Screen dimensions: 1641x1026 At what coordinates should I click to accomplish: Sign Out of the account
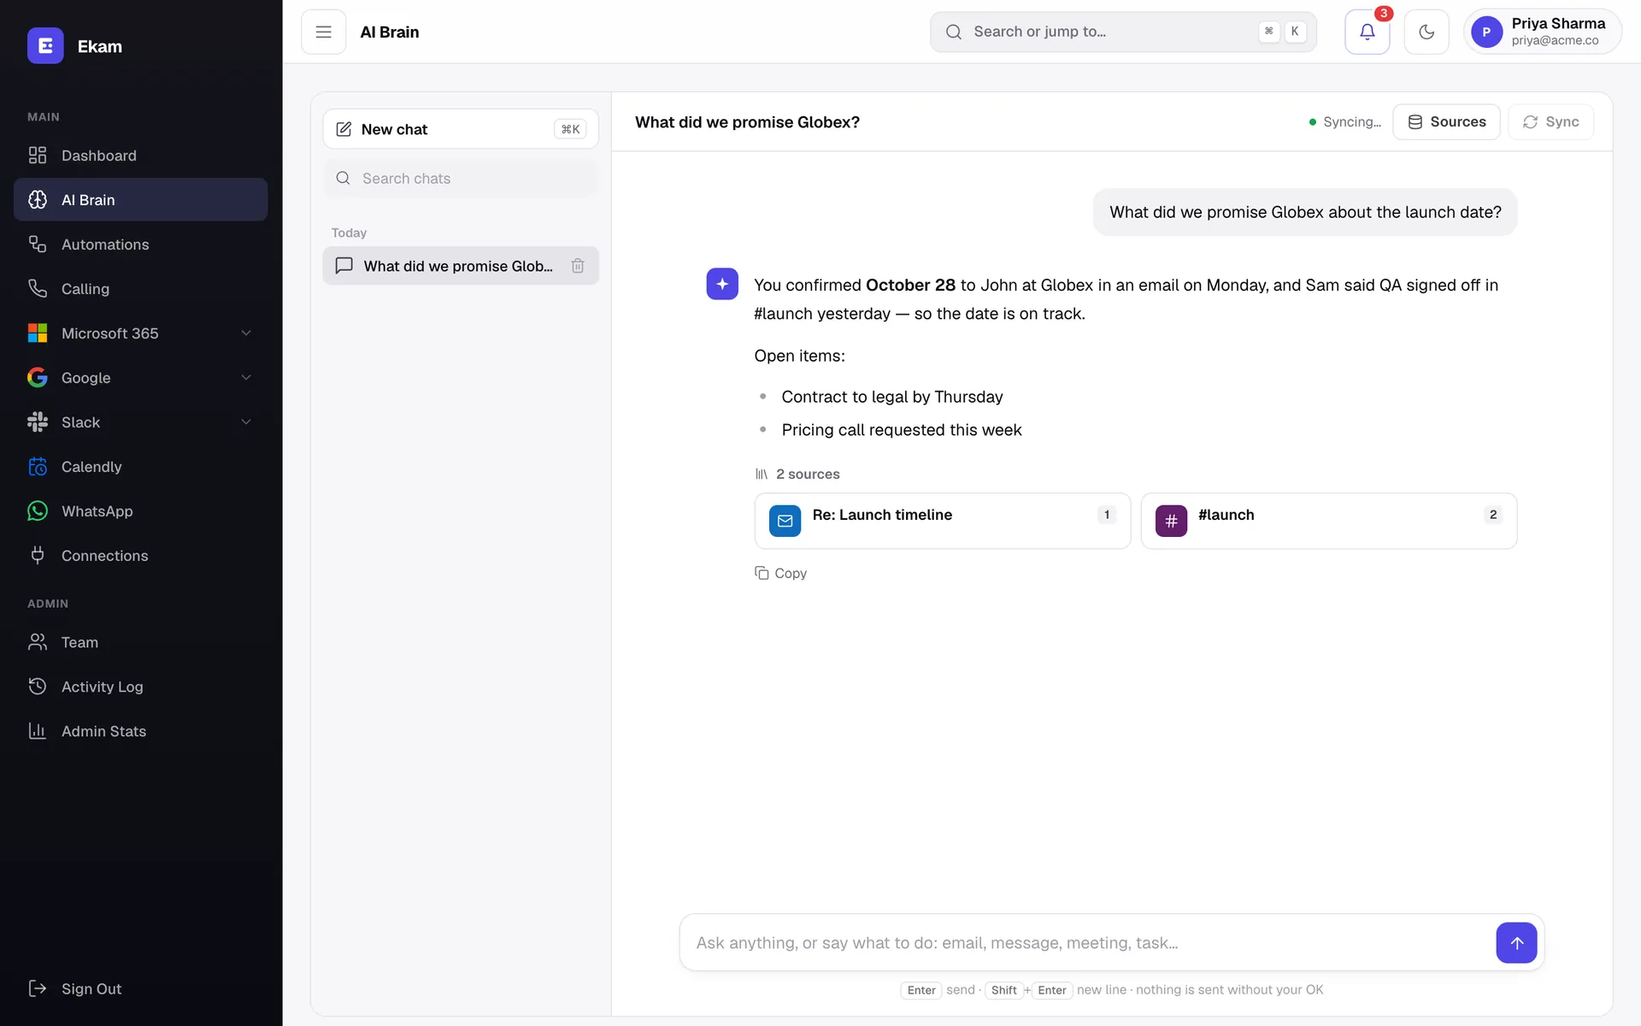pyautogui.click(x=141, y=988)
